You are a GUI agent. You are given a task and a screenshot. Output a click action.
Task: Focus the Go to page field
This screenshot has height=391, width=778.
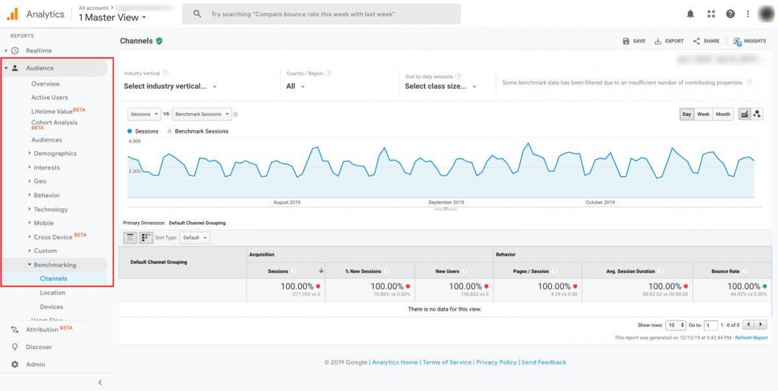[711, 325]
